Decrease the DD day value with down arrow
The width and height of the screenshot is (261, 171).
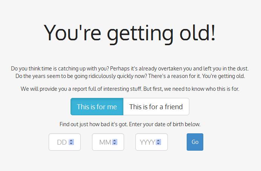pyautogui.click(x=71, y=144)
